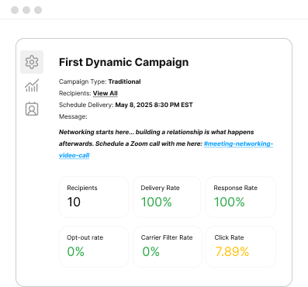
Task: Click the First Dynamic Campaign title
Action: tap(124, 62)
